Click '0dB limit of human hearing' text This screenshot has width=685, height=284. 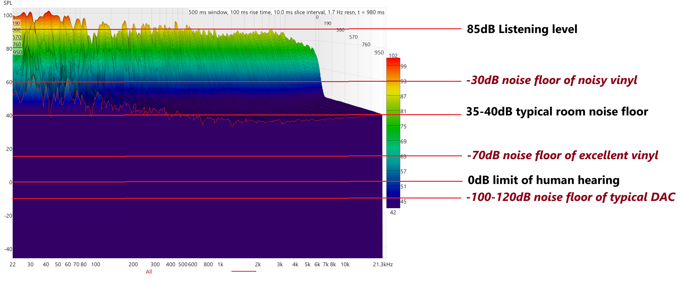[x=543, y=180]
